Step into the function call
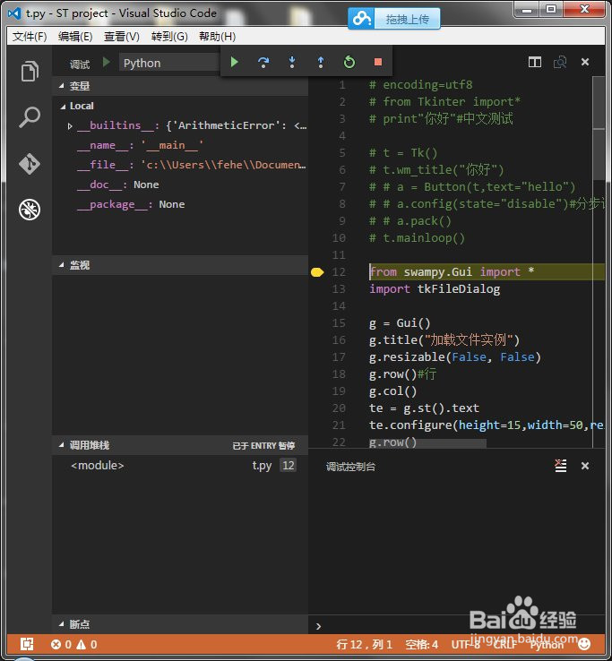The height and width of the screenshot is (661, 612). [x=292, y=63]
